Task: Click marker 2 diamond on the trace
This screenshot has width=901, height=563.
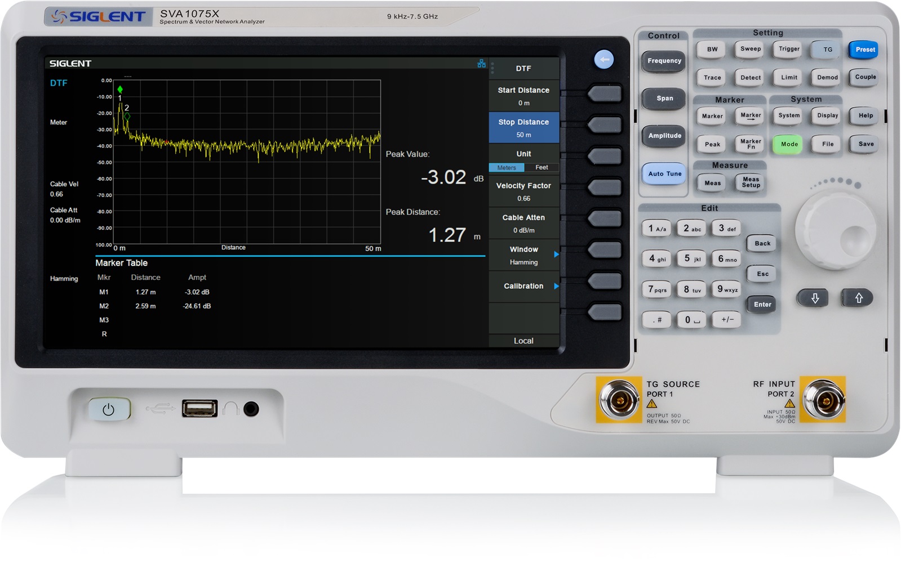Action: (x=127, y=116)
